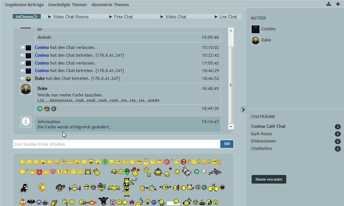Open user Duke in Nutzer list

(x=266, y=40)
